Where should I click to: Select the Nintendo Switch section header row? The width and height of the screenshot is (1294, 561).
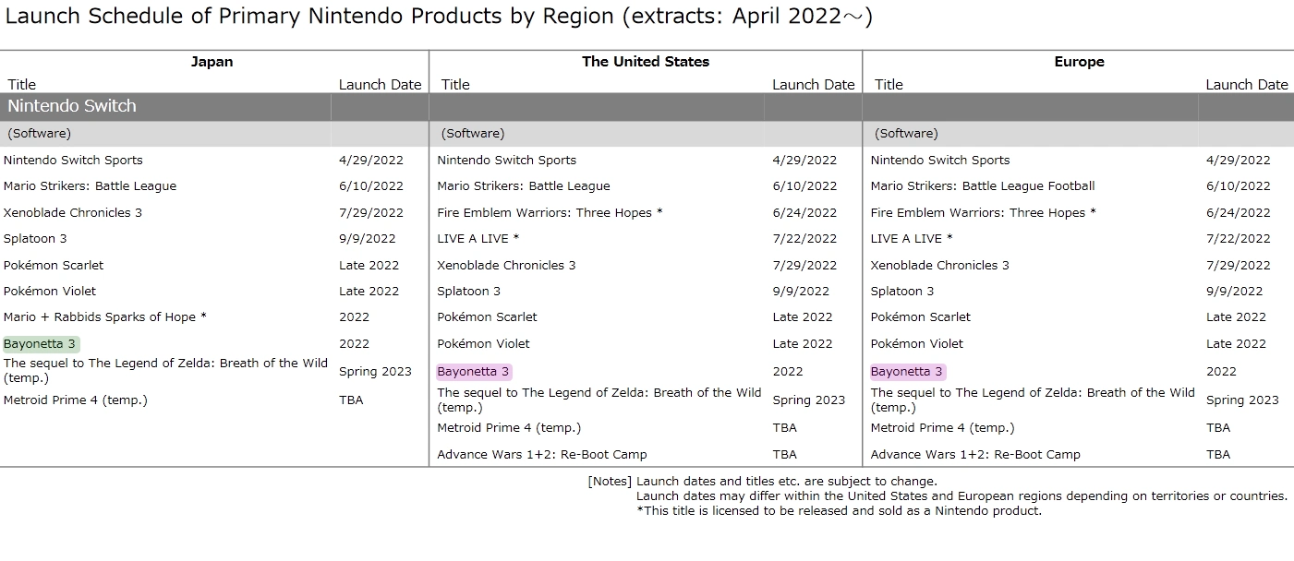72,106
